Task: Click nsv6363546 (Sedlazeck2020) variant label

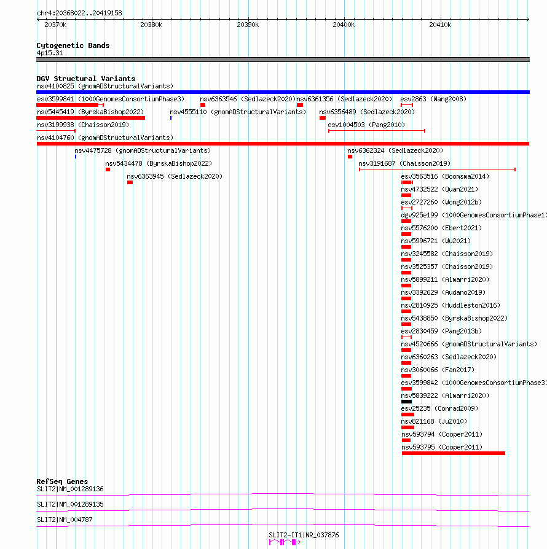Action: (x=248, y=99)
